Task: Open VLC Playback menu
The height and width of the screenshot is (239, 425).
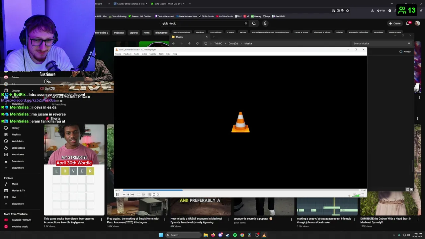Action: pyautogui.click(x=127, y=54)
